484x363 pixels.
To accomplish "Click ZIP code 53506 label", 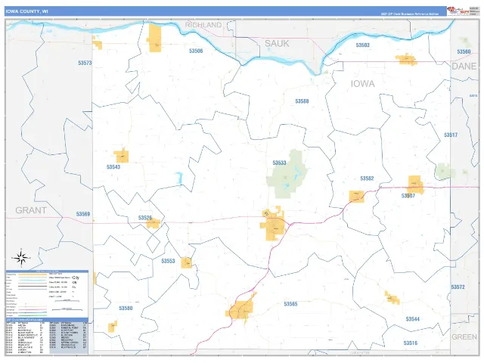I will [196, 51].
